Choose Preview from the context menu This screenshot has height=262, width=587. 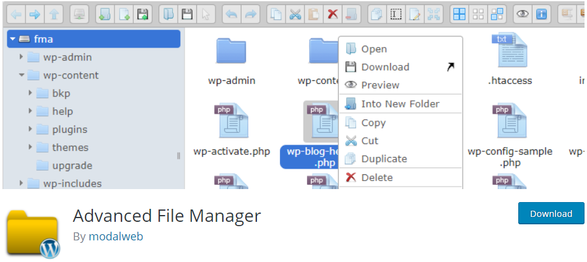click(401, 85)
